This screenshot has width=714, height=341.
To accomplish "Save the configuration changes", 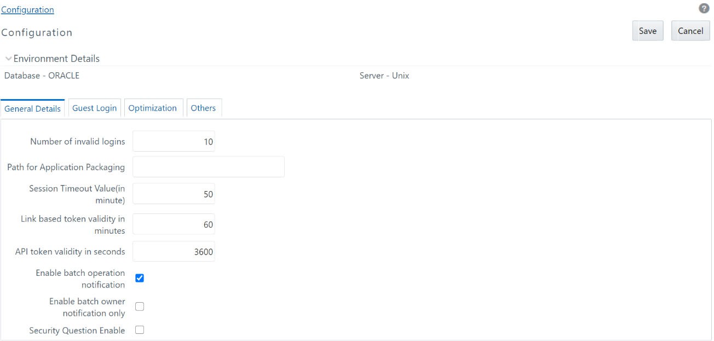I will [648, 31].
